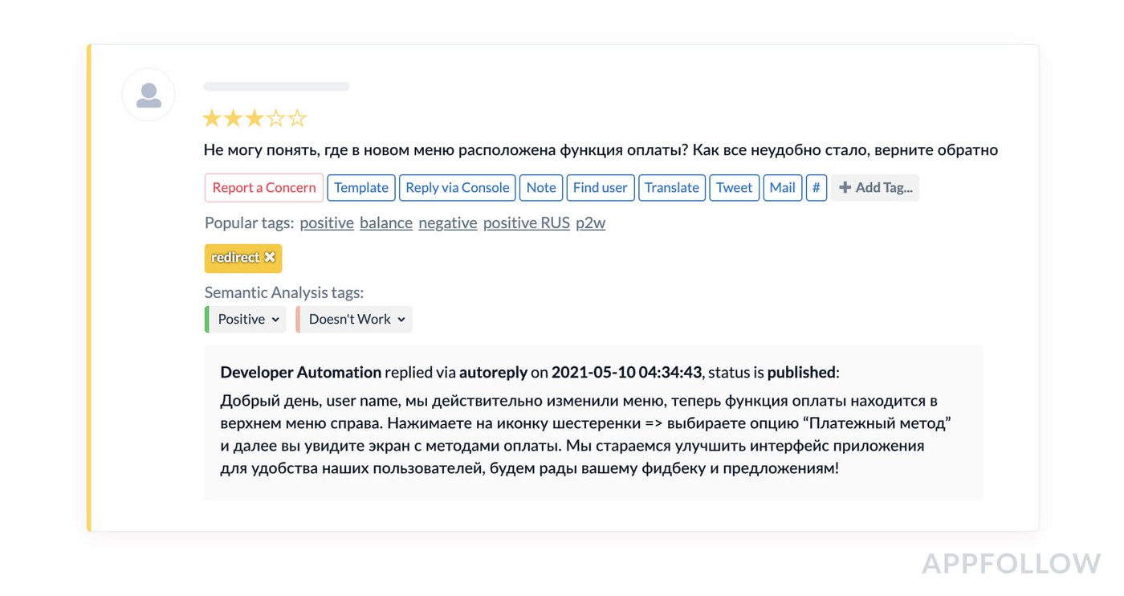Click the reviewer avatar icon
The image size is (1124, 596).
tap(149, 95)
